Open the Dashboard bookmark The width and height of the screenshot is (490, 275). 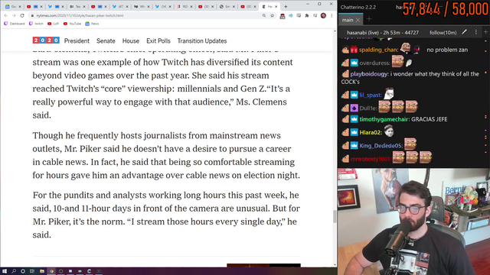click(15, 24)
